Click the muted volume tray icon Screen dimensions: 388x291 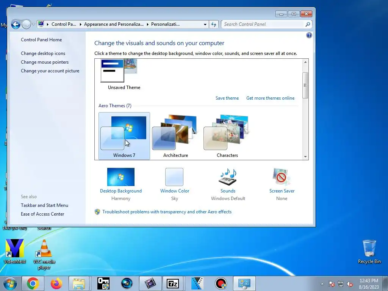[350, 284]
